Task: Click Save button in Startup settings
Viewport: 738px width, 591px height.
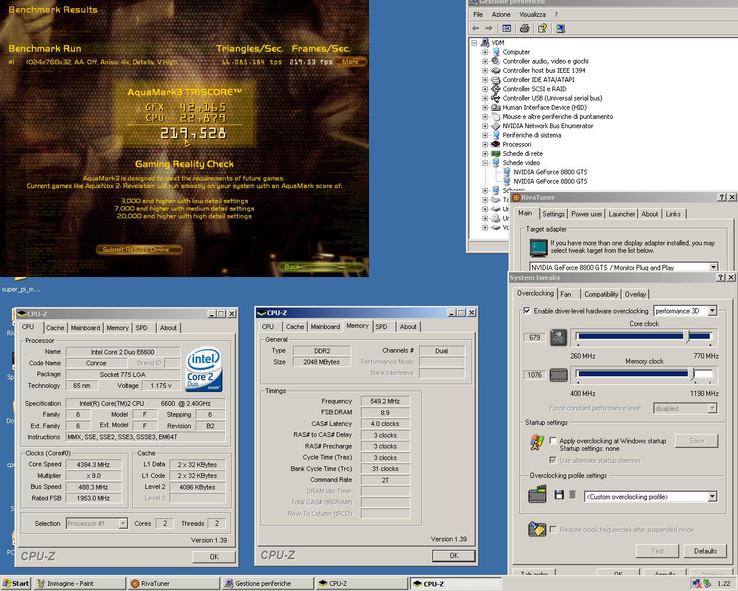Action: tap(696, 441)
